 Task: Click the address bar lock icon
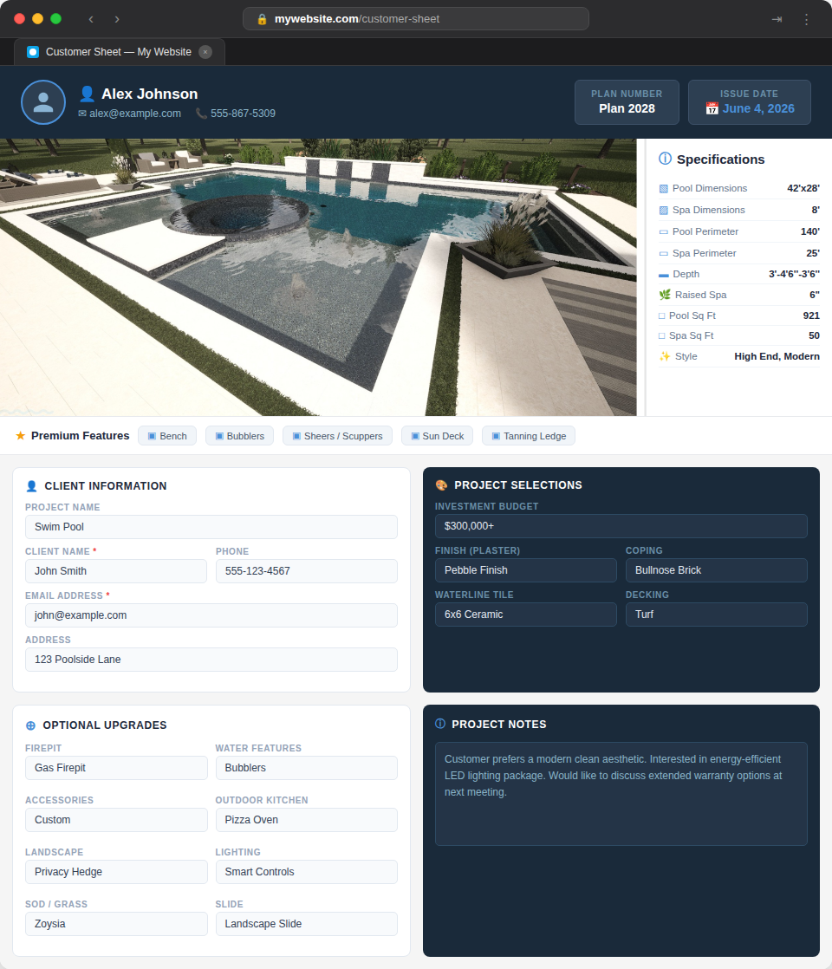tap(262, 19)
